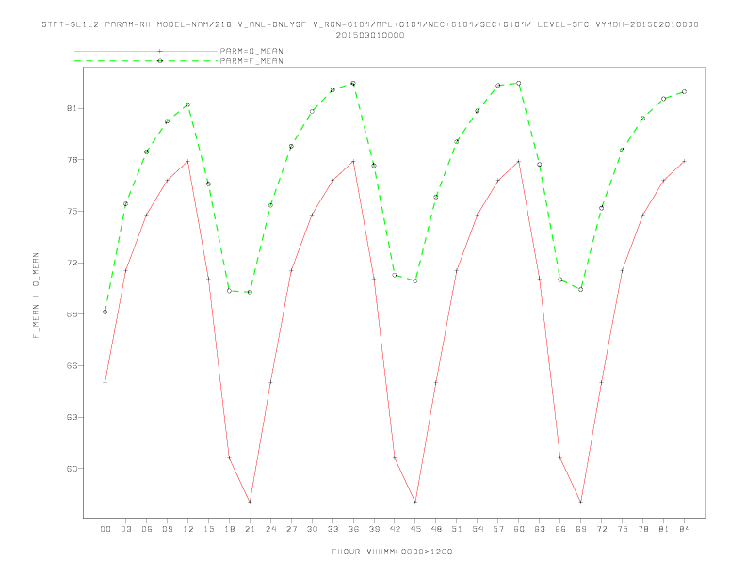The width and height of the screenshot is (746, 576).
Task: Select the red O_MEAN minimum at hour 69
Action: click(581, 502)
